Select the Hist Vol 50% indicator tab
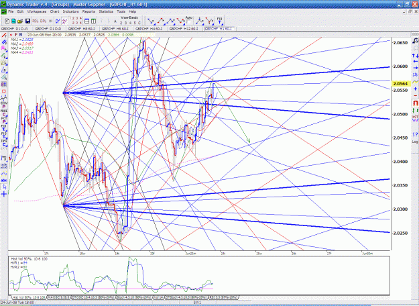The image size is (419, 306). tap(29, 297)
